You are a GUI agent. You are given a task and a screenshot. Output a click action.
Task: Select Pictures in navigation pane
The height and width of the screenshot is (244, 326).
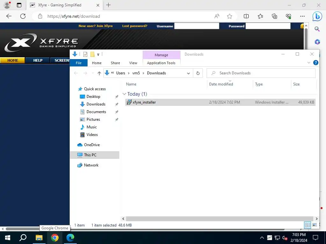93,119
